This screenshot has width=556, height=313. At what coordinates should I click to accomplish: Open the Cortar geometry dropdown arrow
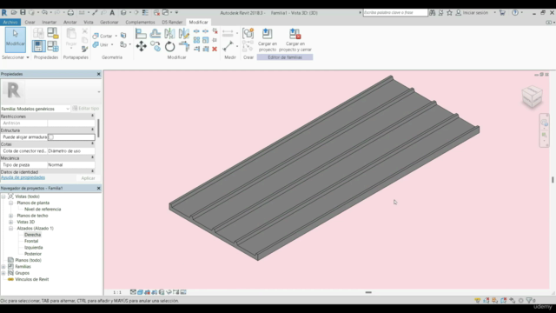[116, 36]
